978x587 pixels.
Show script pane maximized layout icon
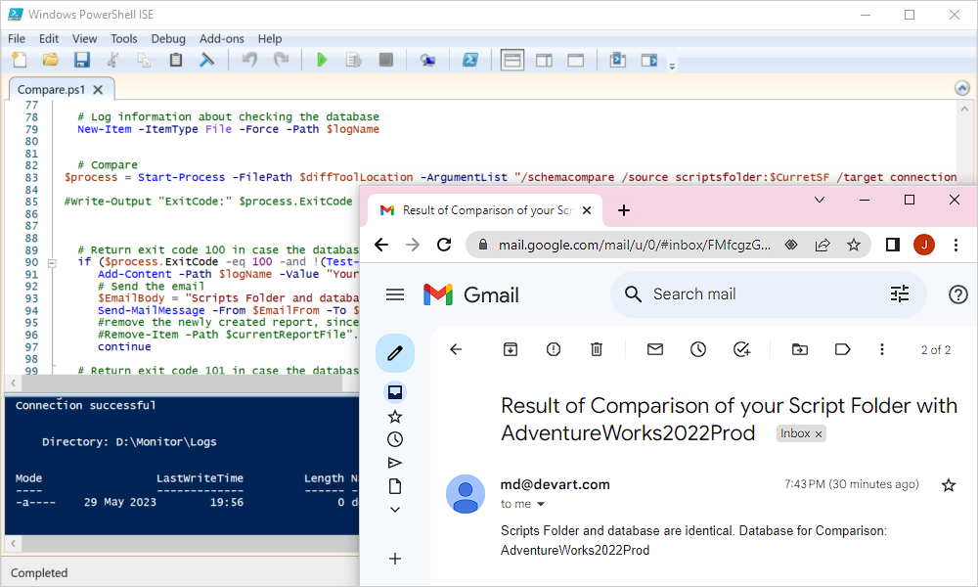(x=576, y=61)
